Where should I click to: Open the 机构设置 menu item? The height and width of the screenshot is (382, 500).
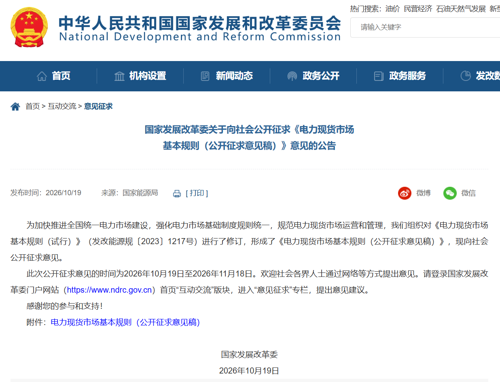148,76
